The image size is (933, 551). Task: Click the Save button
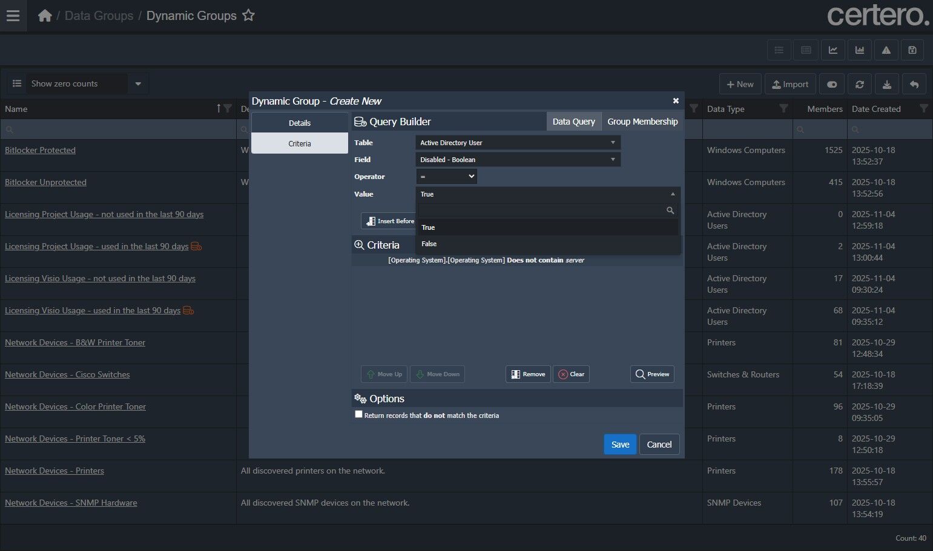620,445
